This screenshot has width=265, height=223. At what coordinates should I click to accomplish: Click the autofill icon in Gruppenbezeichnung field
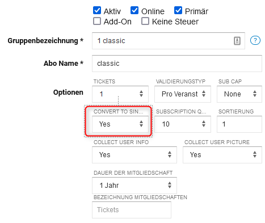point(237,41)
